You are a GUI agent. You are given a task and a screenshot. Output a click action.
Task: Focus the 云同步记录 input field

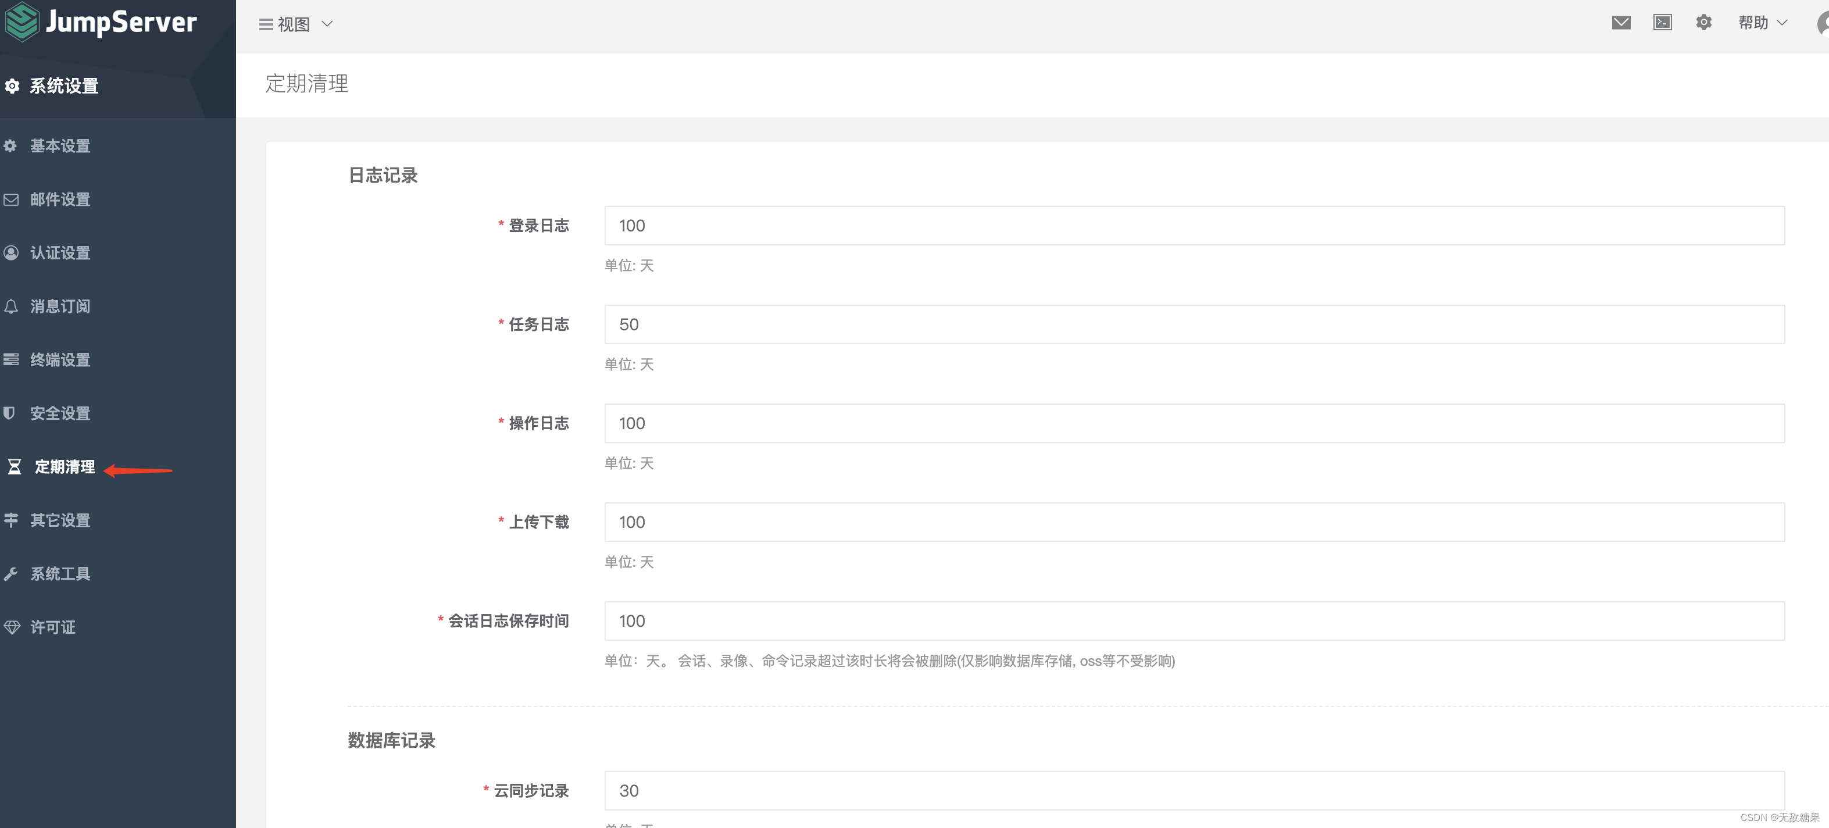click(1194, 790)
